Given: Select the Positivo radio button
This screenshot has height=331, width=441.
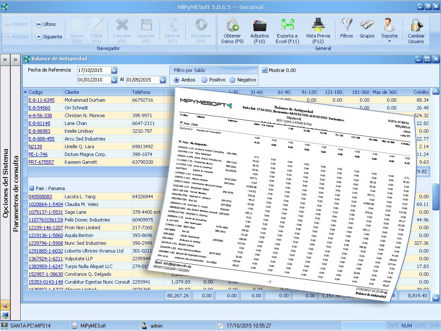Looking at the screenshot, I should 205,80.
